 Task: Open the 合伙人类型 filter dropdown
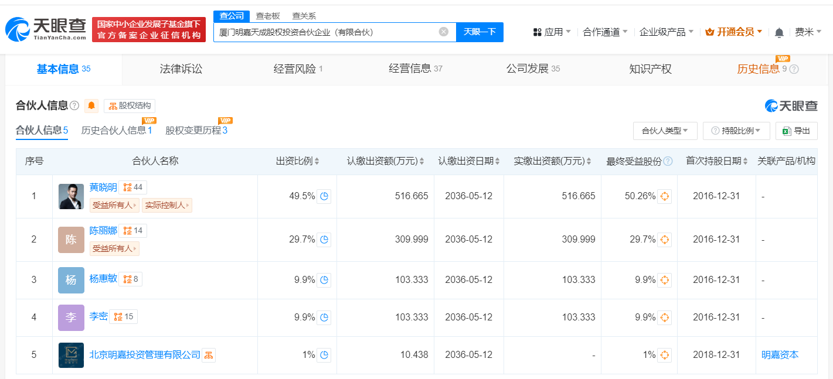click(x=665, y=131)
